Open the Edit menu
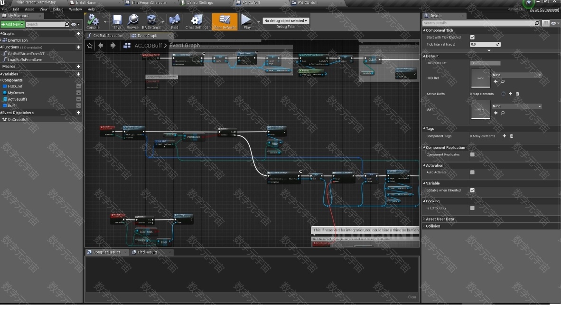This screenshot has width=561, height=315. tap(16, 10)
